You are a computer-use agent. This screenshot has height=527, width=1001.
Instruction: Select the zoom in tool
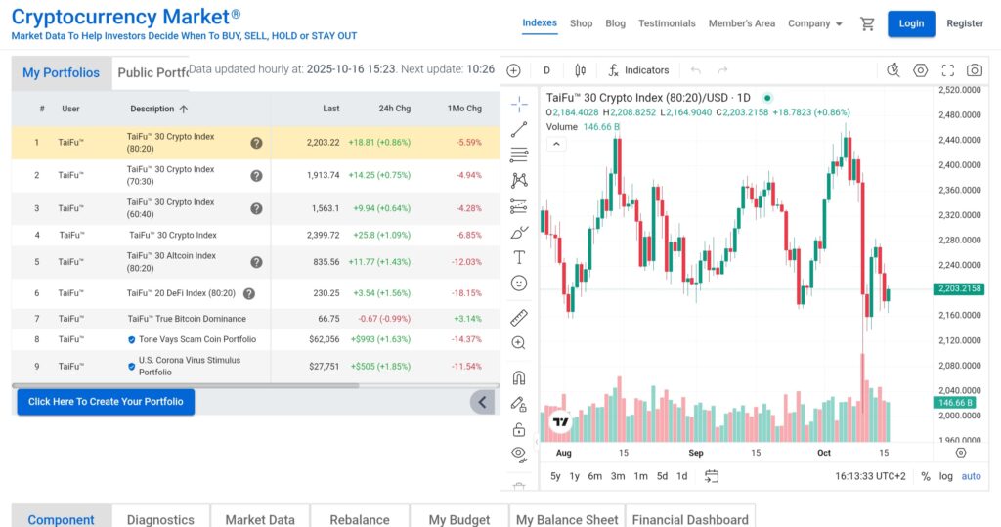(x=519, y=343)
